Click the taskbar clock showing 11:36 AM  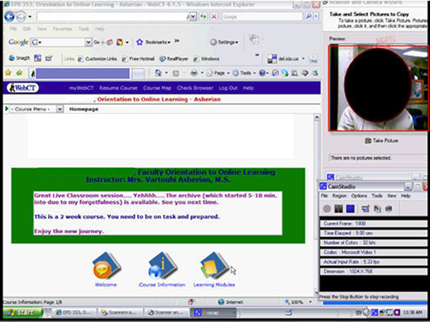tap(413, 312)
